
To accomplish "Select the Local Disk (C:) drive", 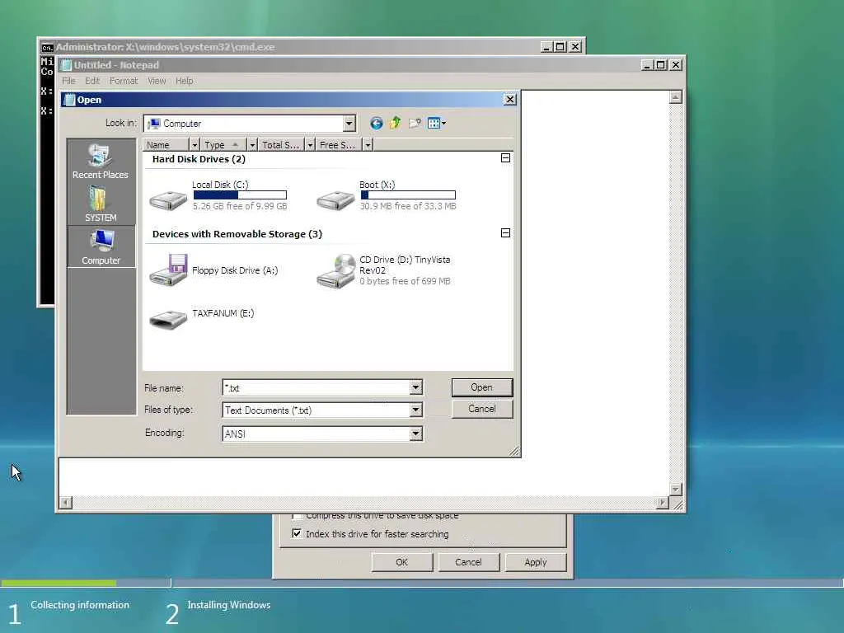I will tap(218, 195).
